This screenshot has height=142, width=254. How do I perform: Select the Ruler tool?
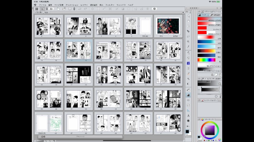pos(188,111)
